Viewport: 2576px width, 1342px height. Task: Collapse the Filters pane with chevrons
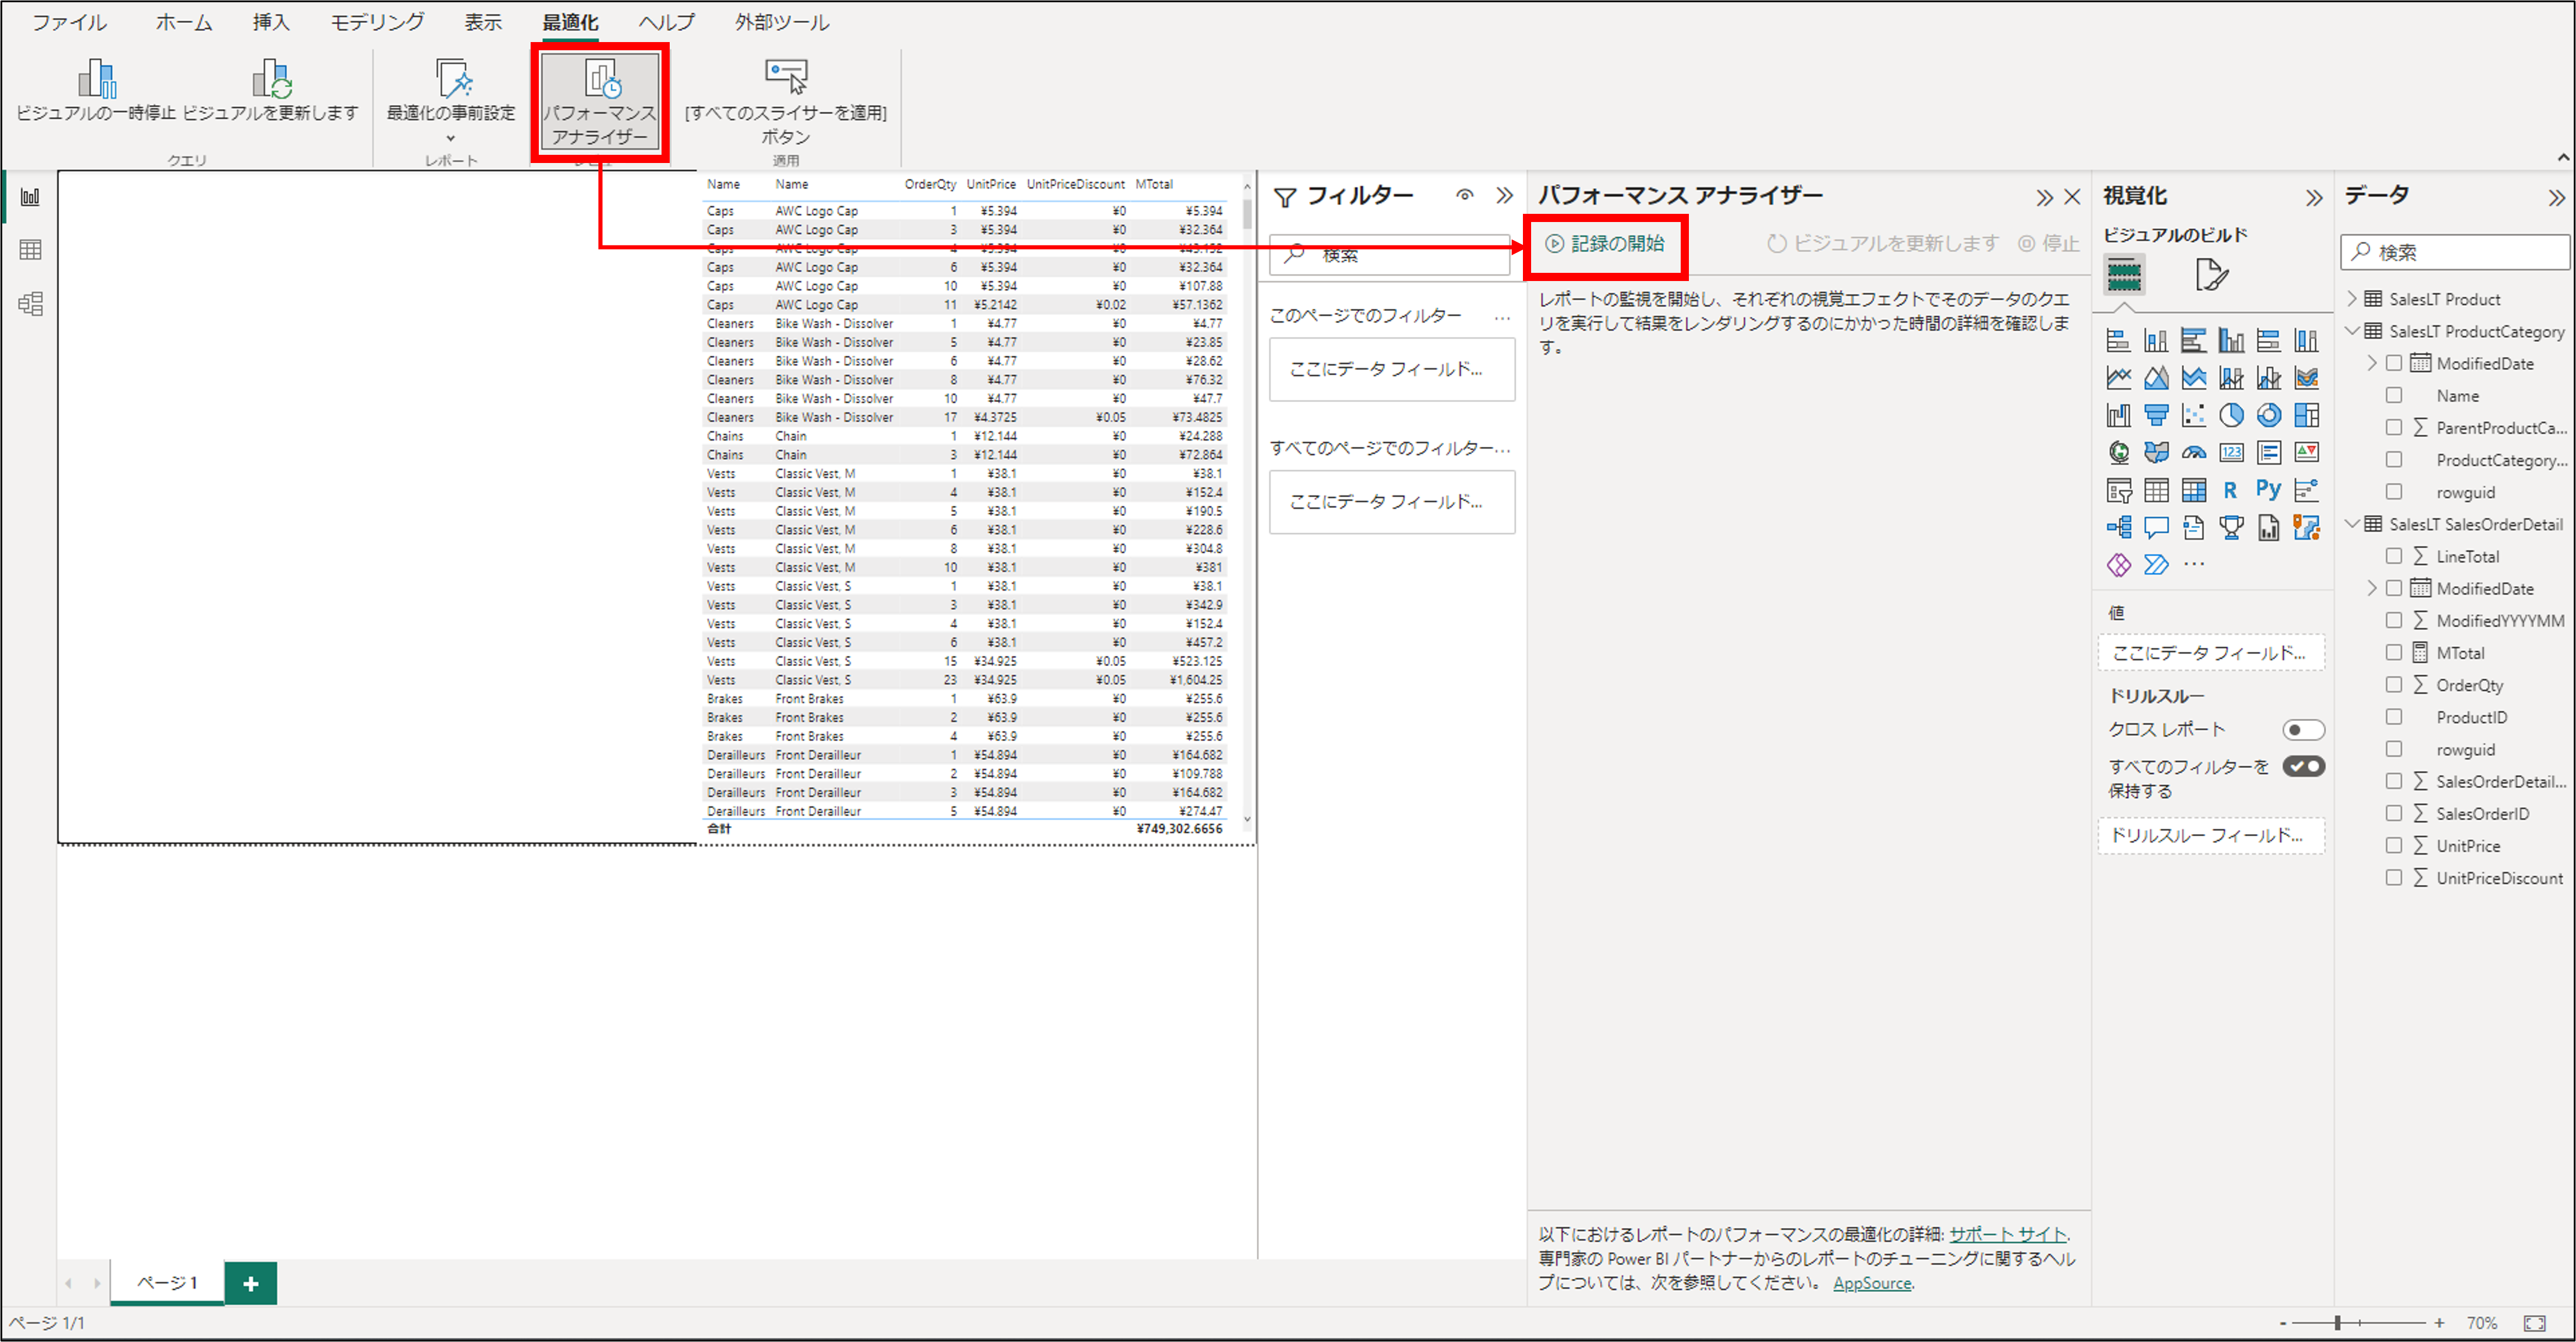[1505, 195]
